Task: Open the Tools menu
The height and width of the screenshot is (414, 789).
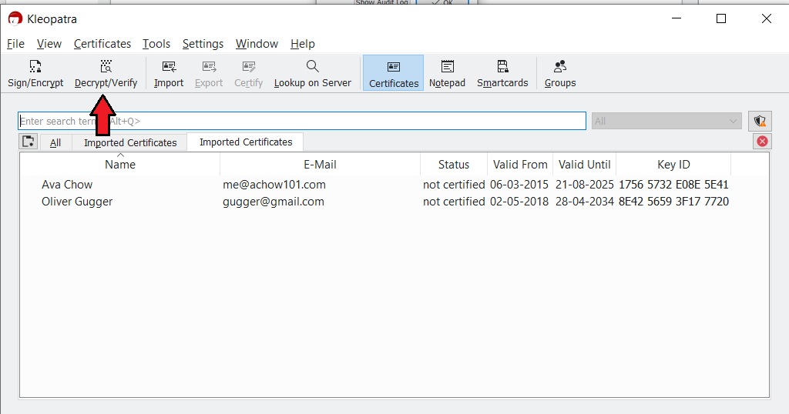Action: point(156,44)
